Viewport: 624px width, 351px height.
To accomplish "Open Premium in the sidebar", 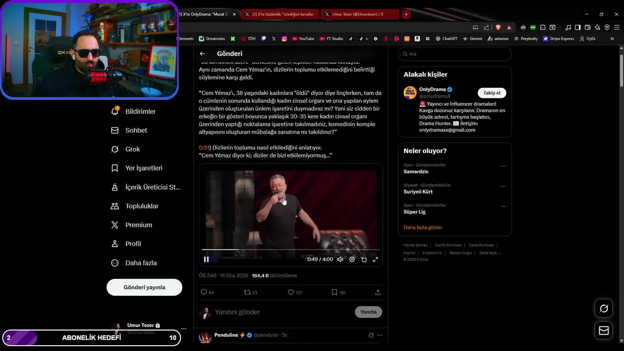I will point(132,225).
